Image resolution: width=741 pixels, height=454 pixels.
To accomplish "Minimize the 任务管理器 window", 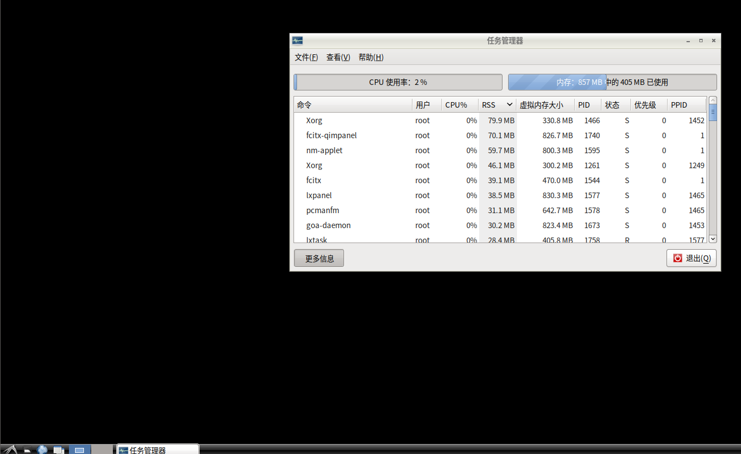I will pyautogui.click(x=688, y=41).
